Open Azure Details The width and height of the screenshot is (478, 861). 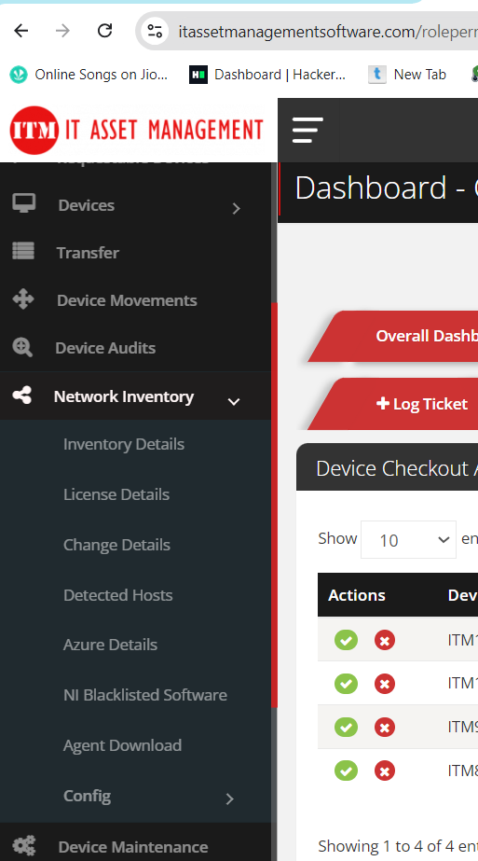tap(110, 644)
